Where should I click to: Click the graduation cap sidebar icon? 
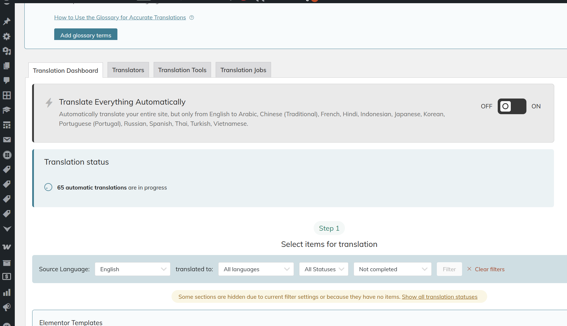[7, 110]
